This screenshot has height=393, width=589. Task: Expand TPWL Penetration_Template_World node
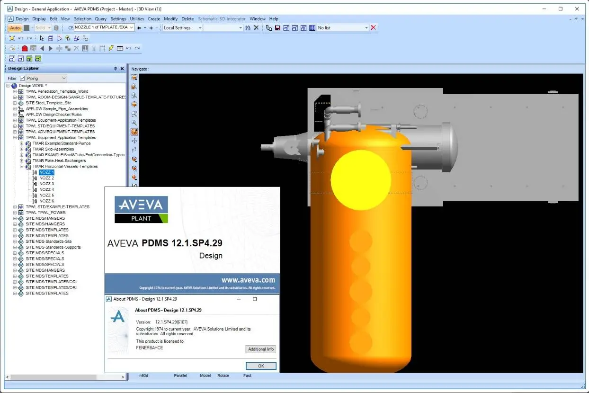pyautogui.click(x=15, y=91)
